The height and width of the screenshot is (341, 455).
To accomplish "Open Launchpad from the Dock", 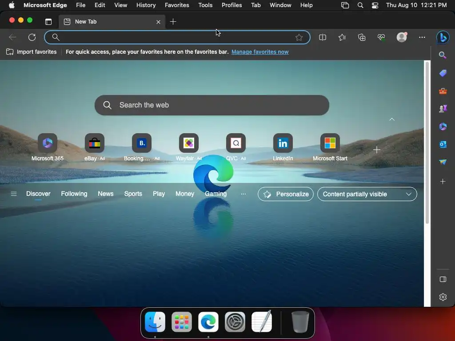I will (x=182, y=322).
